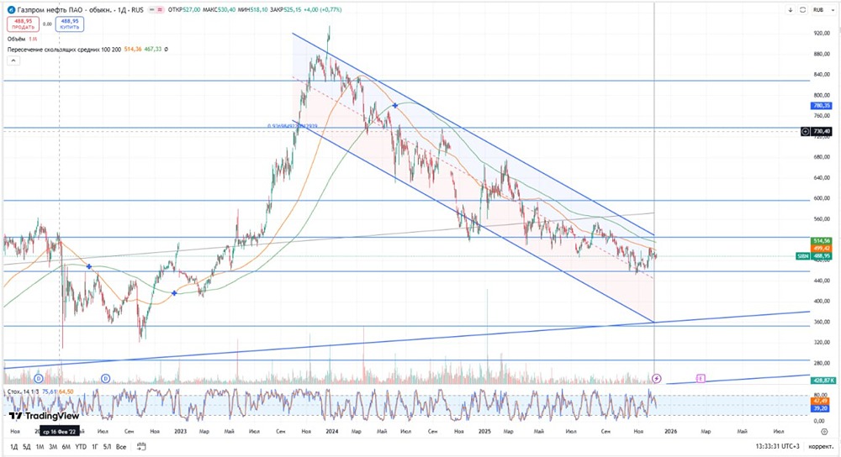Click the blue cross marker in mid-2022
841x457 pixels.
tap(89, 266)
